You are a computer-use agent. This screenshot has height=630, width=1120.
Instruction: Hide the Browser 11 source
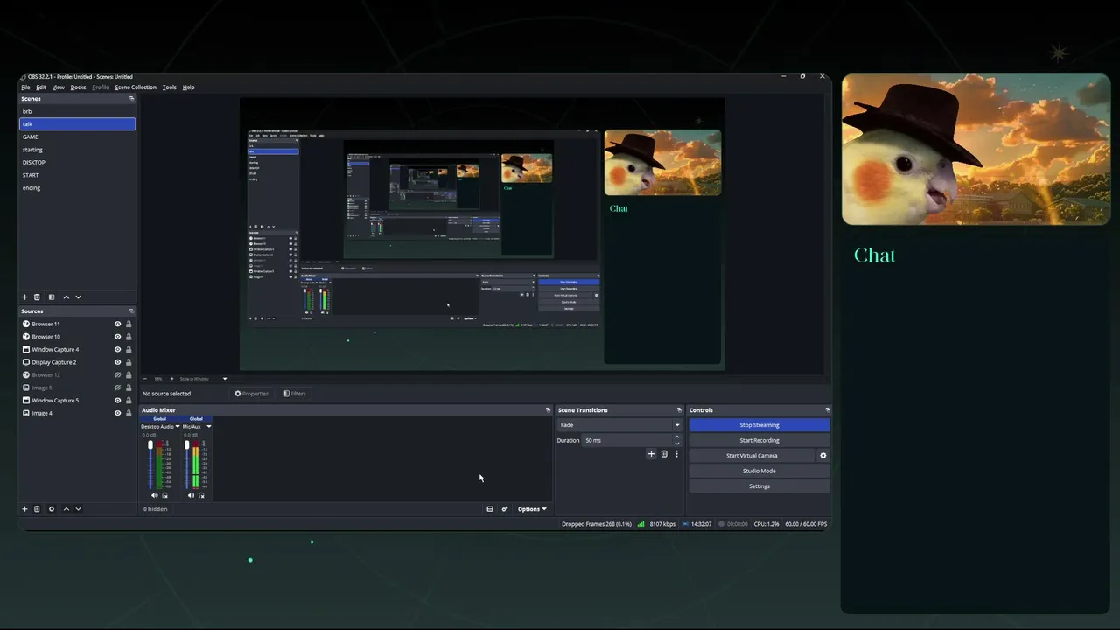(x=118, y=324)
